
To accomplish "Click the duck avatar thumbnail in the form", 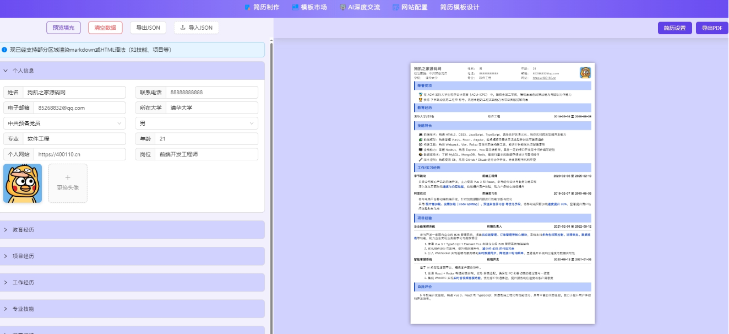I will 23,183.
